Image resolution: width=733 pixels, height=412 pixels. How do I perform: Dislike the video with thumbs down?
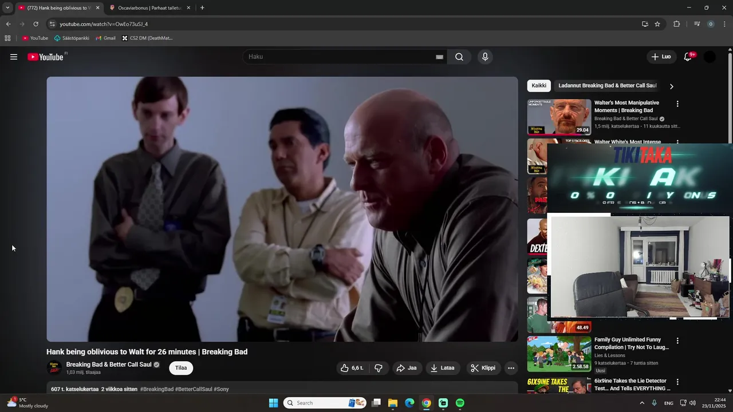[379, 368]
